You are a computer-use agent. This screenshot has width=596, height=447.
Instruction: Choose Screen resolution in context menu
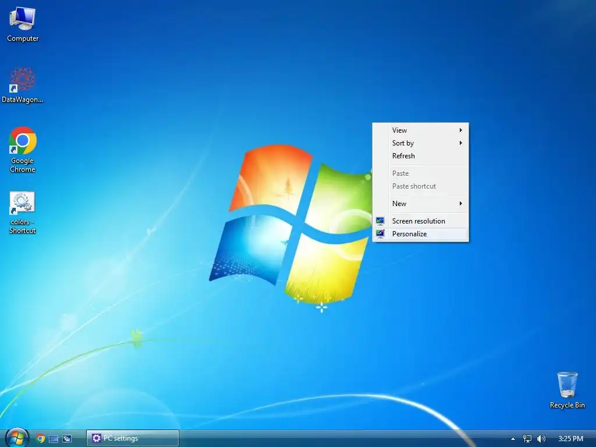tap(420, 221)
